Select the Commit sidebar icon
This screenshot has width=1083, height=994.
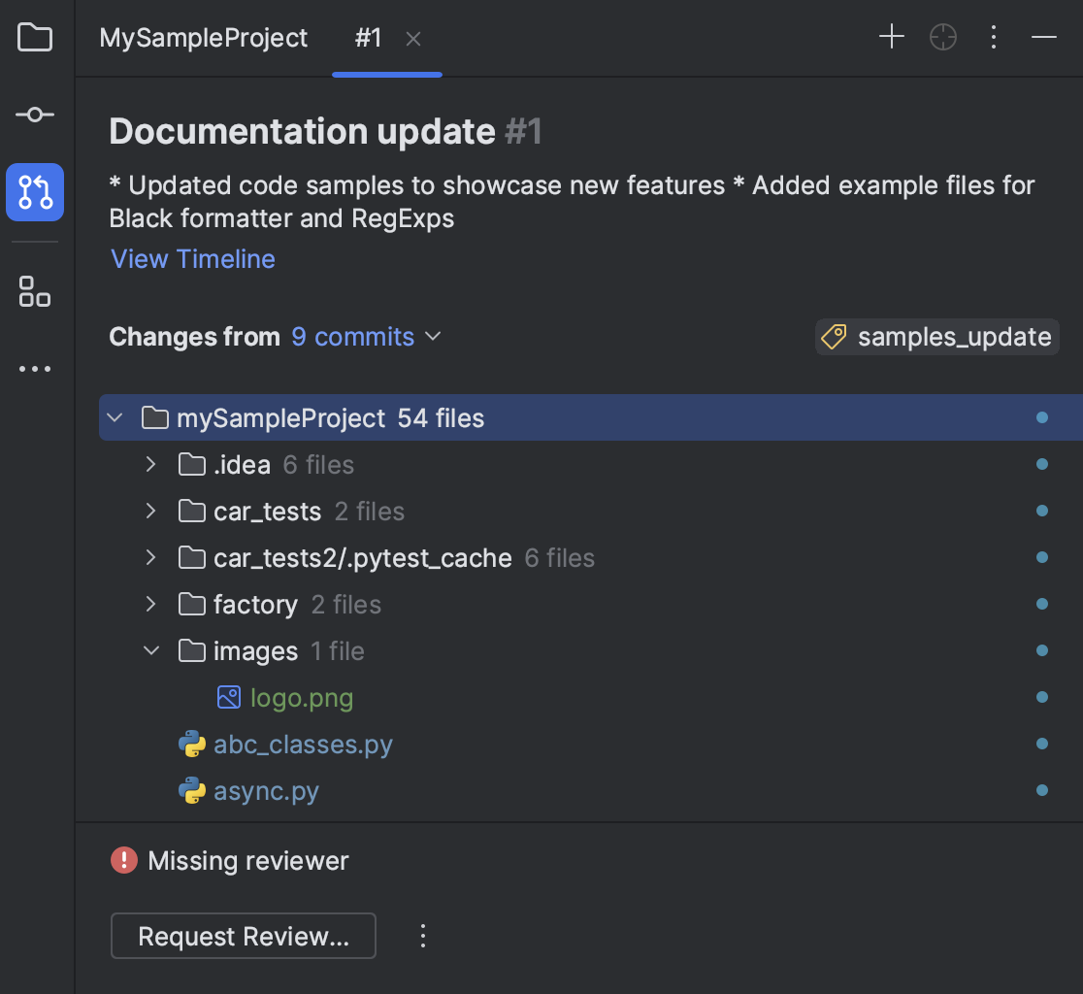pyautogui.click(x=34, y=114)
